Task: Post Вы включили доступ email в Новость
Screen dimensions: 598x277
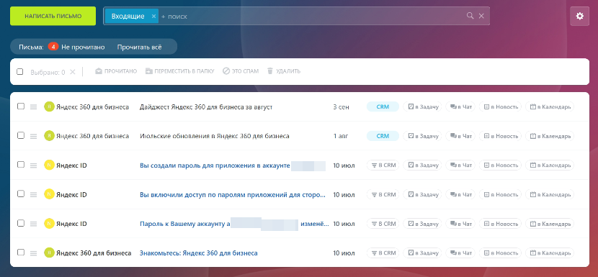Action: pyautogui.click(x=500, y=194)
